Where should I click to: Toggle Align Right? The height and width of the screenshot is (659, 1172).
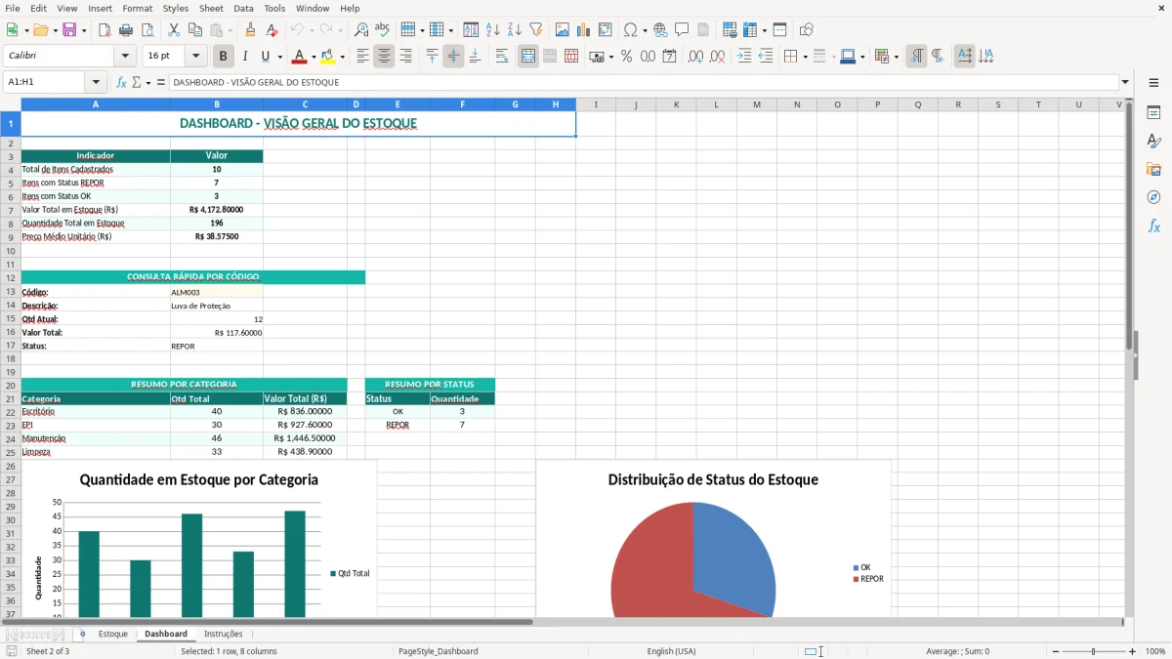pyautogui.click(x=405, y=57)
